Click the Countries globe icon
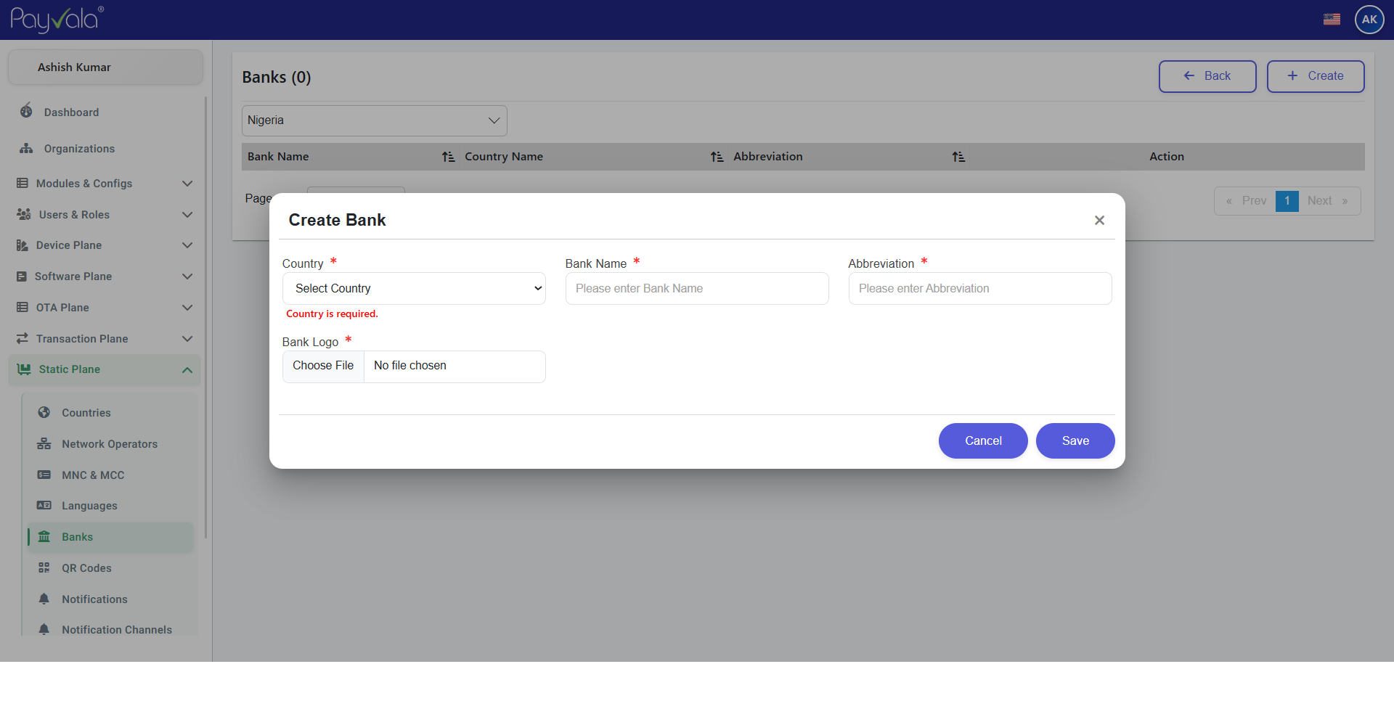This screenshot has height=701, width=1394. coord(44,412)
